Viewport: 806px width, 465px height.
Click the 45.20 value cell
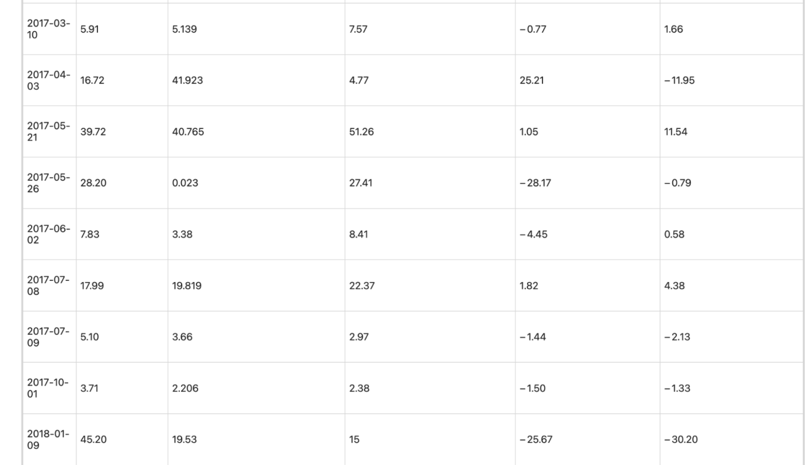(122, 440)
